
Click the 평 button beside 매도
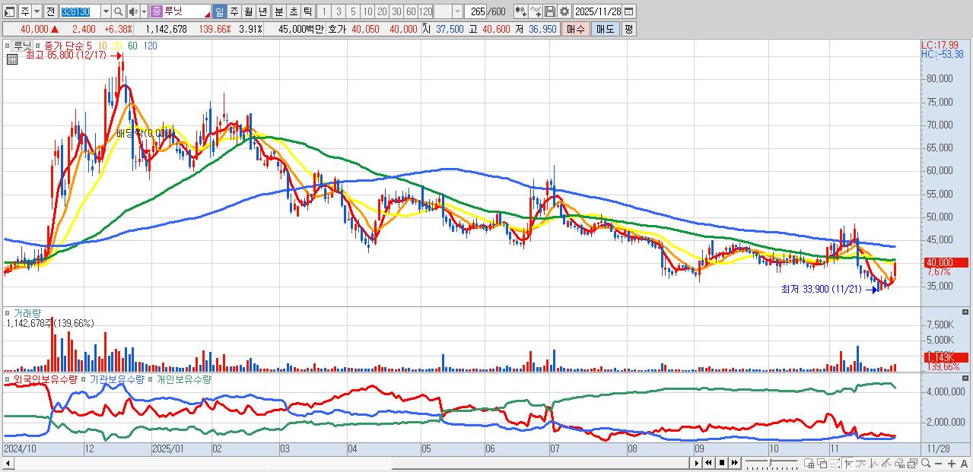click(x=629, y=29)
